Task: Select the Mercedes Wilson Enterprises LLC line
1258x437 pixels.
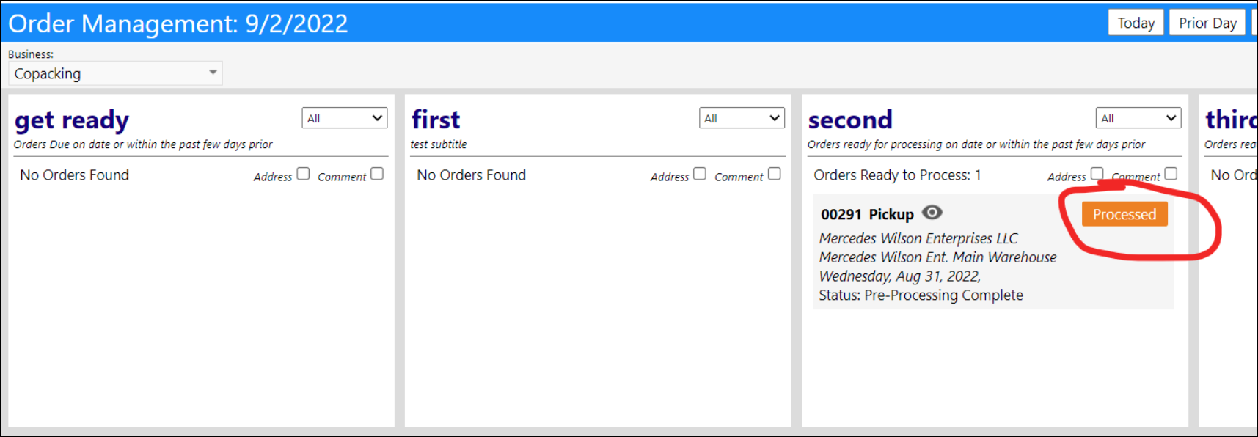Action: [918, 238]
